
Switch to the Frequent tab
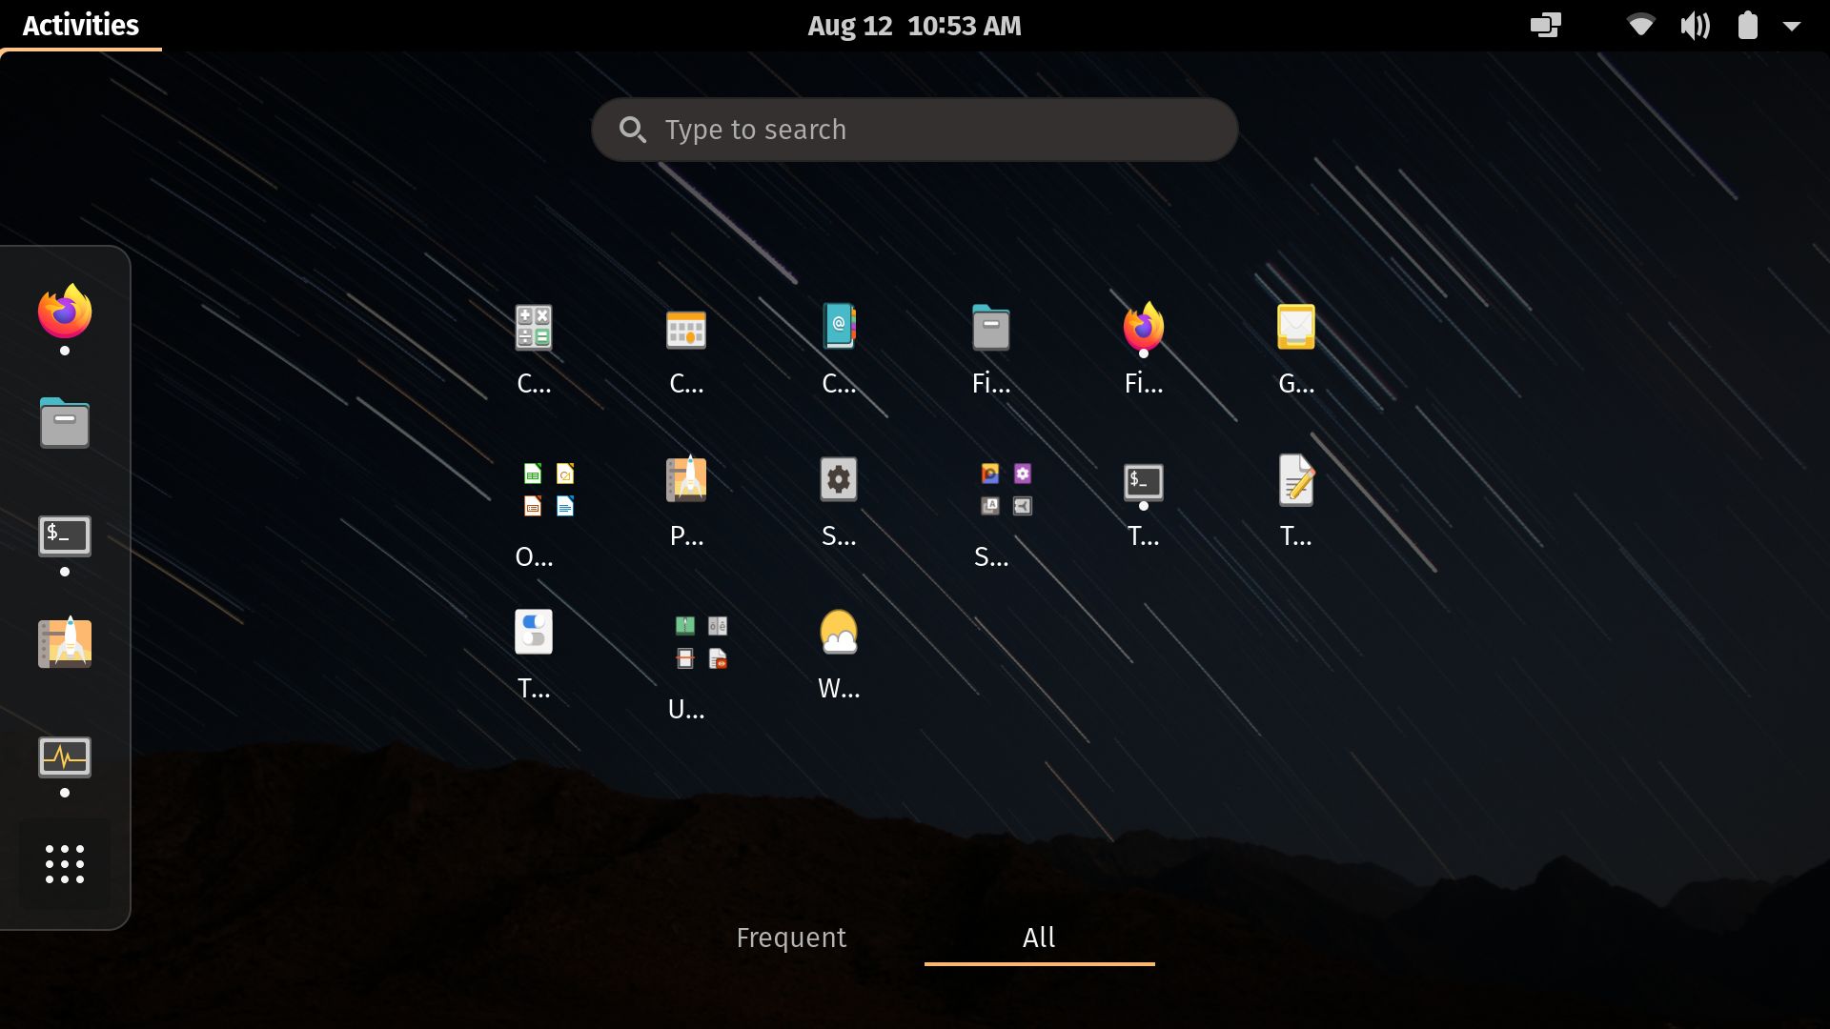pyautogui.click(x=790, y=938)
